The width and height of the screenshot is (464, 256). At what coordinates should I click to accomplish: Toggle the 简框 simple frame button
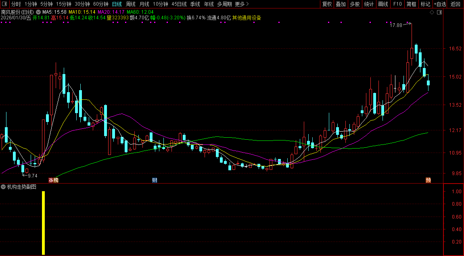pos(411,4)
